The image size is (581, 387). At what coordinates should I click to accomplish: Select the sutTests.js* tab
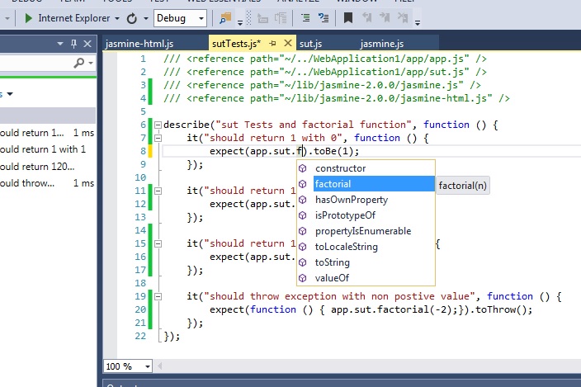pyautogui.click(x=236, y=44)
